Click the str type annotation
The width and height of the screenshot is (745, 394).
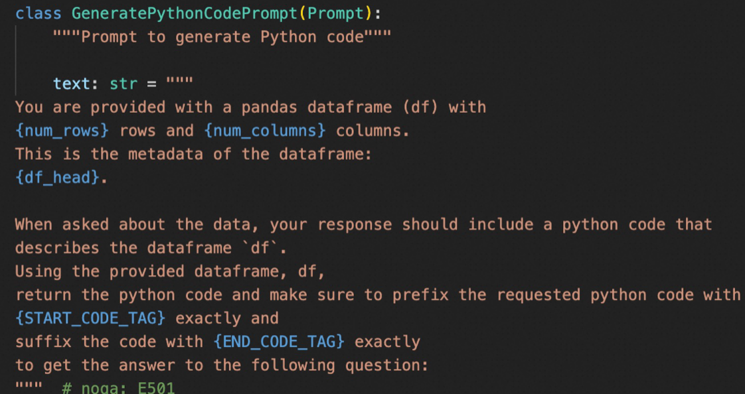point(124,84)
